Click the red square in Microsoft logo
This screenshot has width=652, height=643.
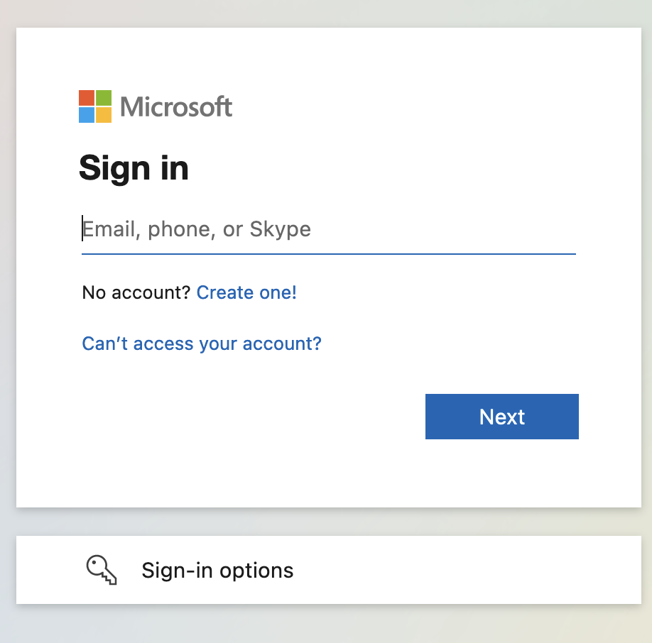pos(87,98)
